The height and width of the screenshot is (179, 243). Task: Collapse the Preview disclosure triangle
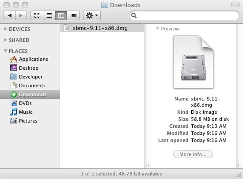157,29
